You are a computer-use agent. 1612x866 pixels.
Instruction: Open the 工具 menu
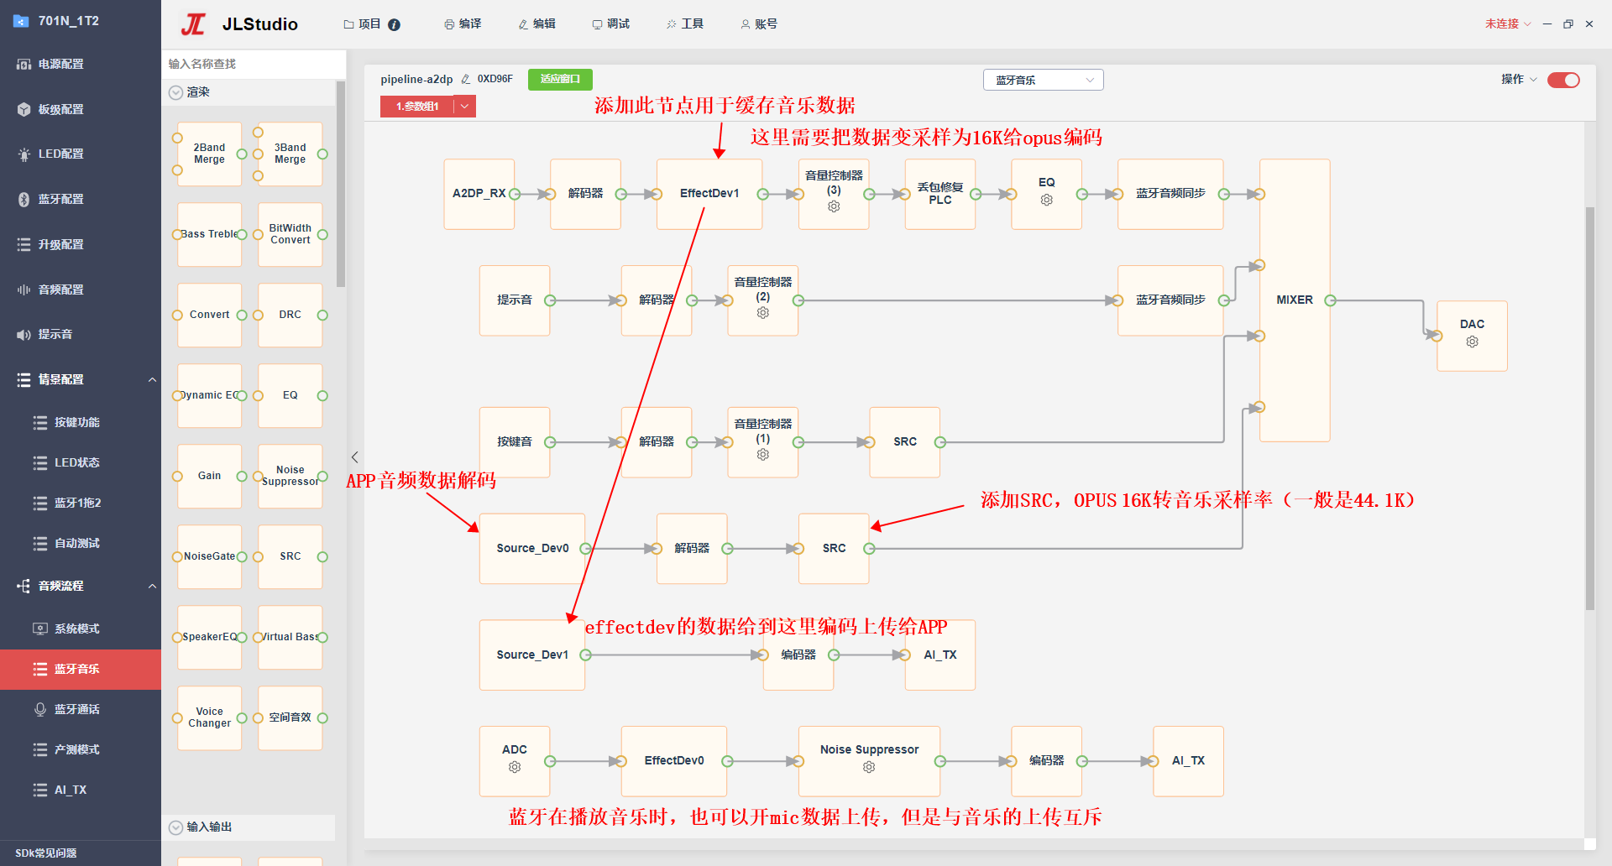tap(684, 24)
